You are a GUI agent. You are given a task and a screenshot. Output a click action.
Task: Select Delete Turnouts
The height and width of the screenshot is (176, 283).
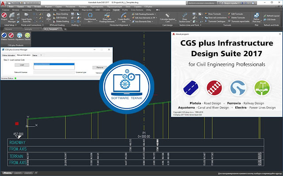point(237,18)
